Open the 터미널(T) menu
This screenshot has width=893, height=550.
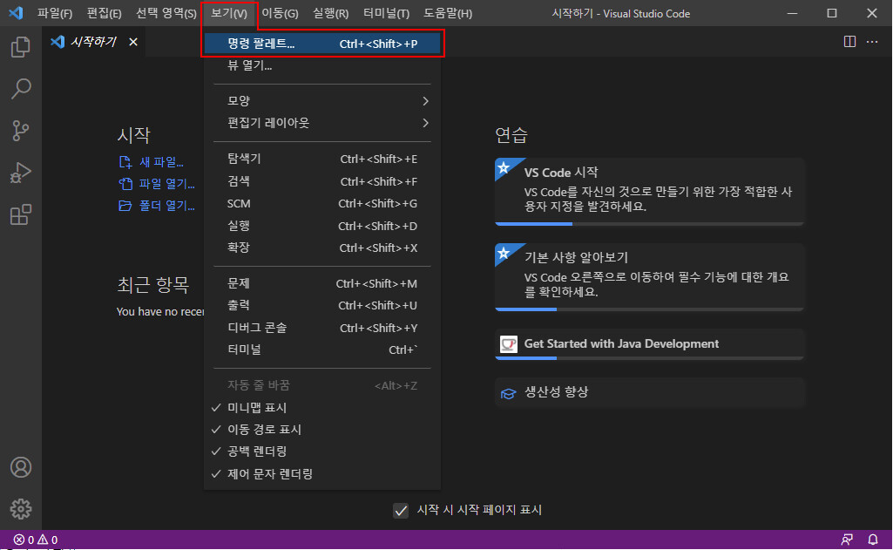(x=386, y=13)
